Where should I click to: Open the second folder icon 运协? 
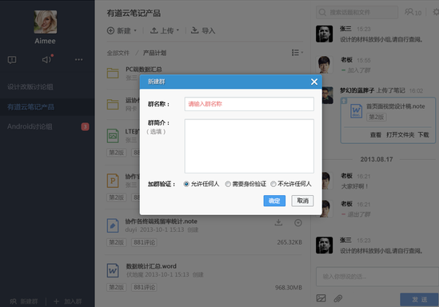tap(113, 104)
